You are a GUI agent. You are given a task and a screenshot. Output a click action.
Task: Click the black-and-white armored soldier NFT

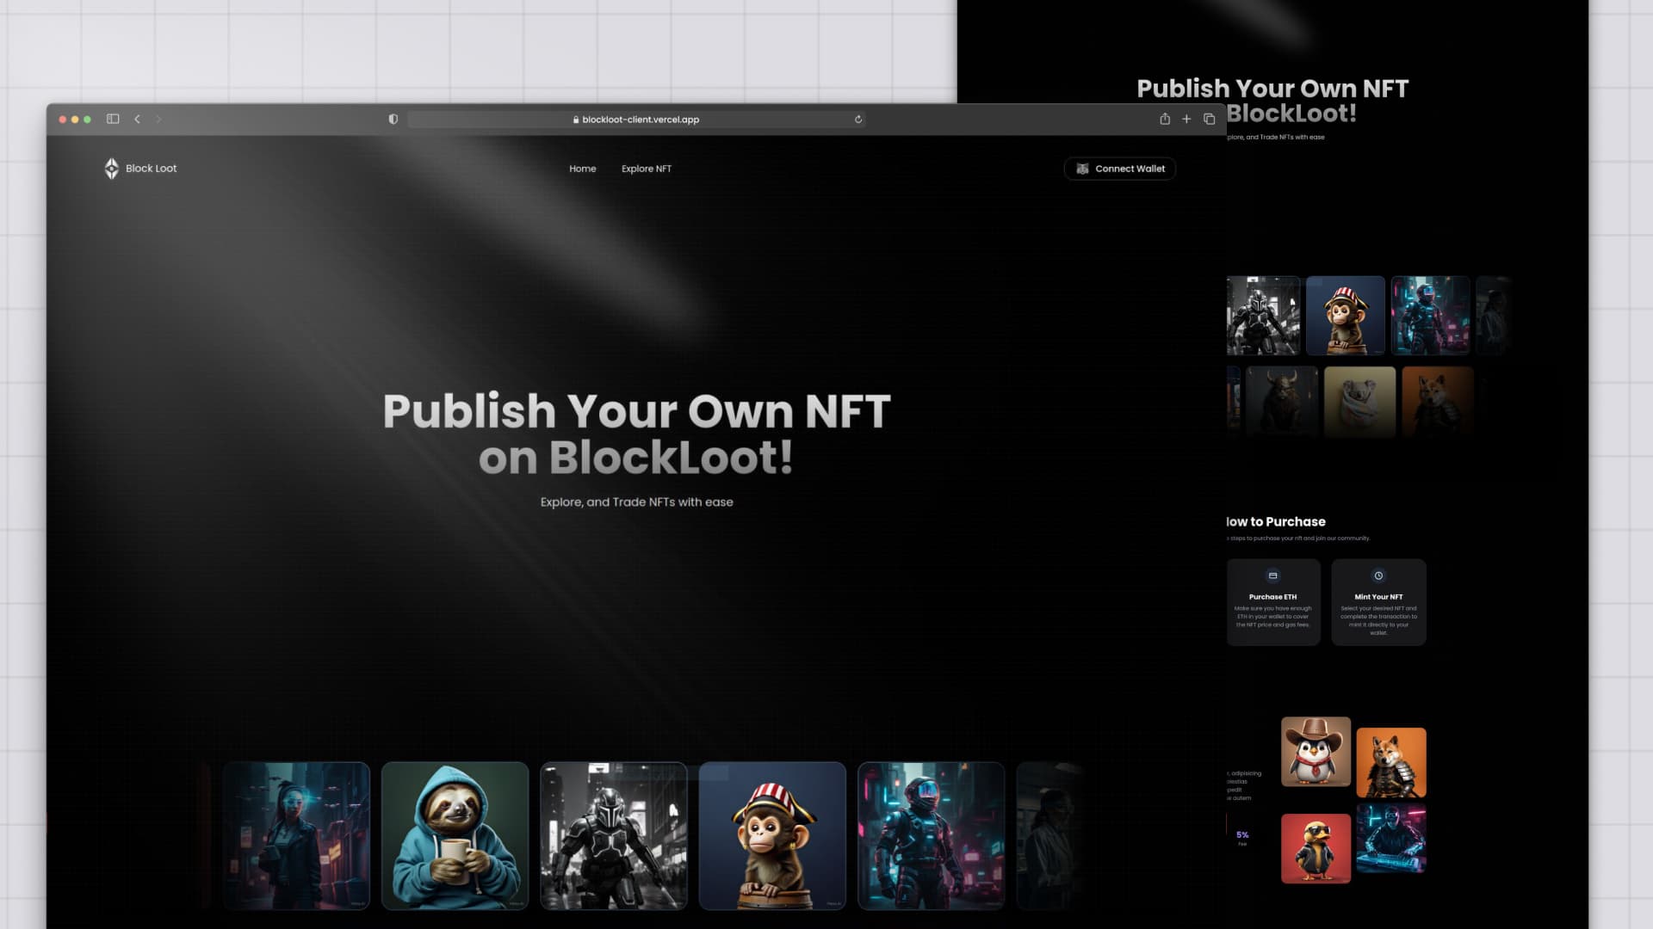(x=614, y=834)
